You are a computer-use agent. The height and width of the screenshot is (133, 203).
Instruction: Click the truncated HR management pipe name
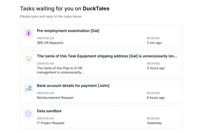pos(60,70)
